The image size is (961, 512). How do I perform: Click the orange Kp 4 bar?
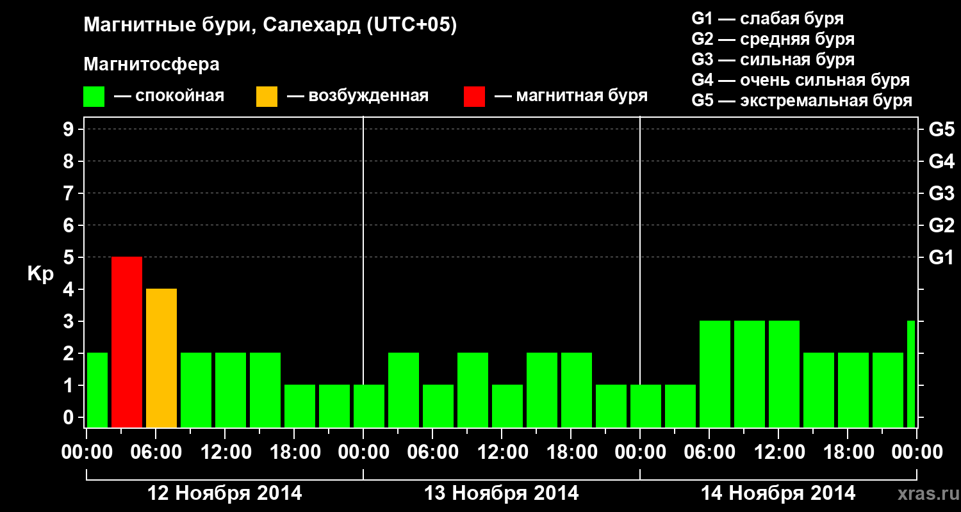coord(161,358)
